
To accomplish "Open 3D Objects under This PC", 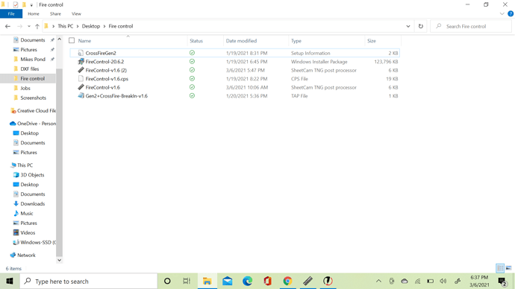I will click(x=32, y=175).
